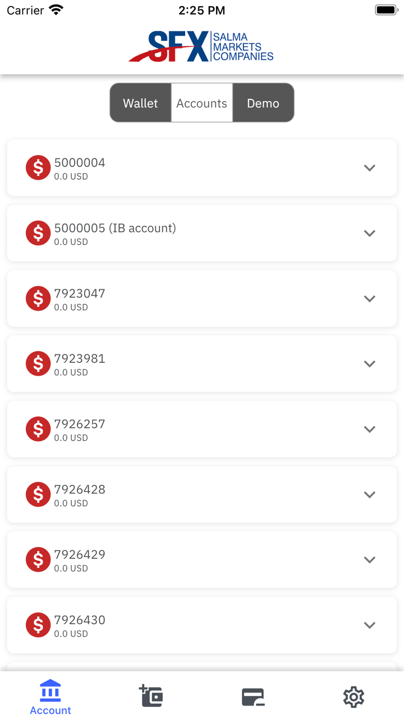This screenshot has height=719, width=404.
Task: Open the Account tab label
Action: (x=50, y=711)
